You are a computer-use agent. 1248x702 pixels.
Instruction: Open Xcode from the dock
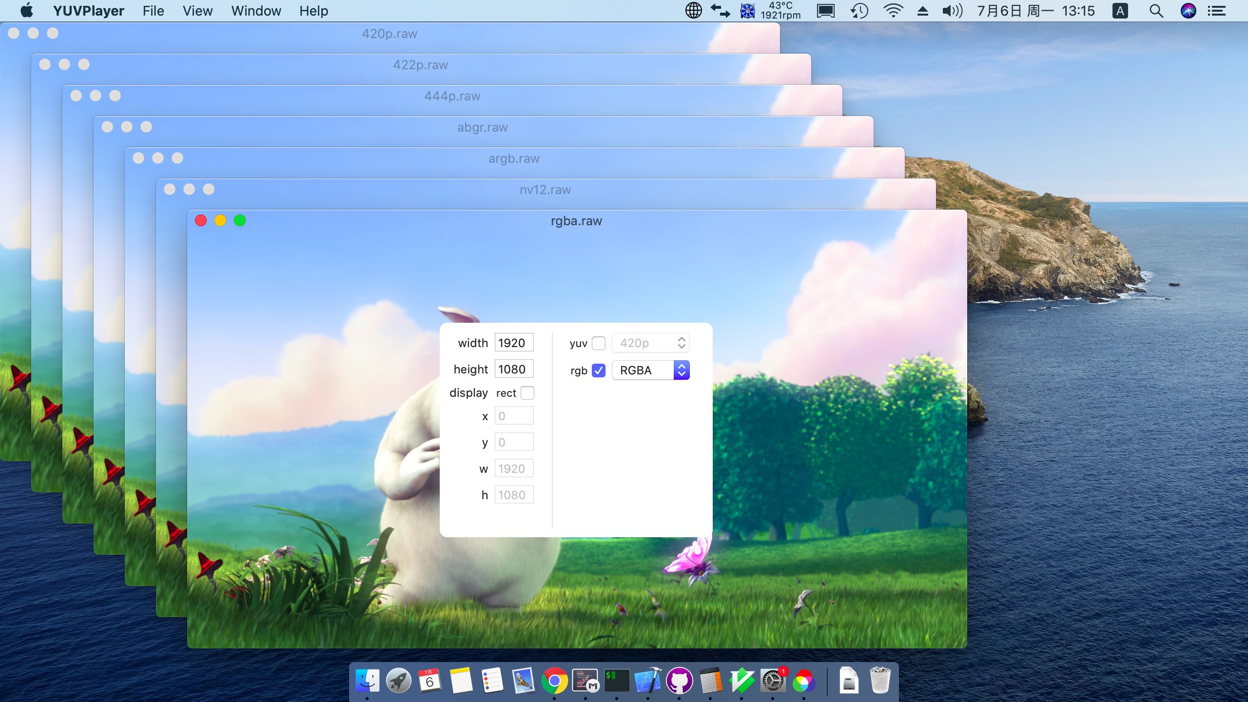pyautogui.click(x=648, y=681)
